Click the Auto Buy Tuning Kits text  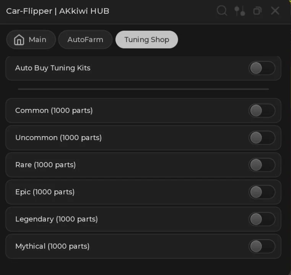click(x=53, y=68)
